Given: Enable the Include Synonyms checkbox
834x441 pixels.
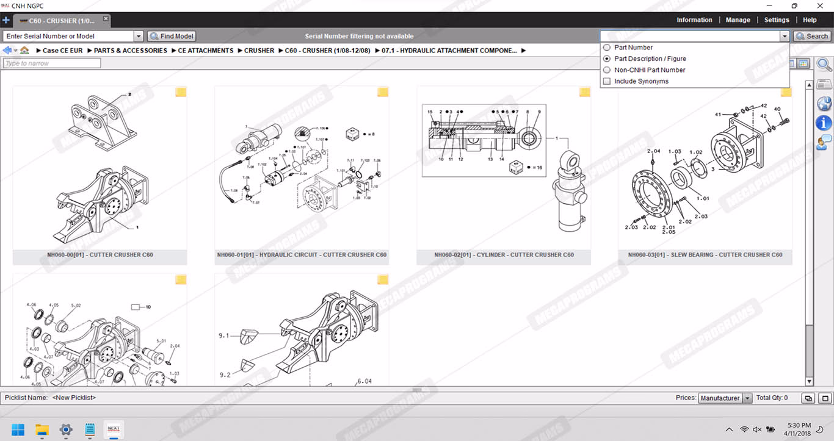Looking at the screenshot, I should coord(607,81).
